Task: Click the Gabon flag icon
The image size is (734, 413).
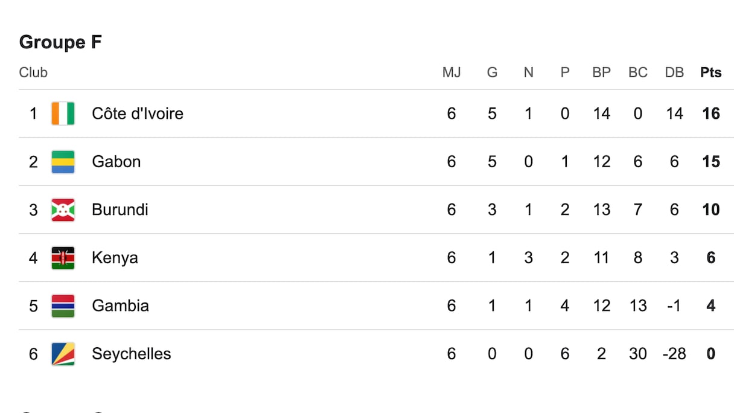Action: (x=63, y=162)
